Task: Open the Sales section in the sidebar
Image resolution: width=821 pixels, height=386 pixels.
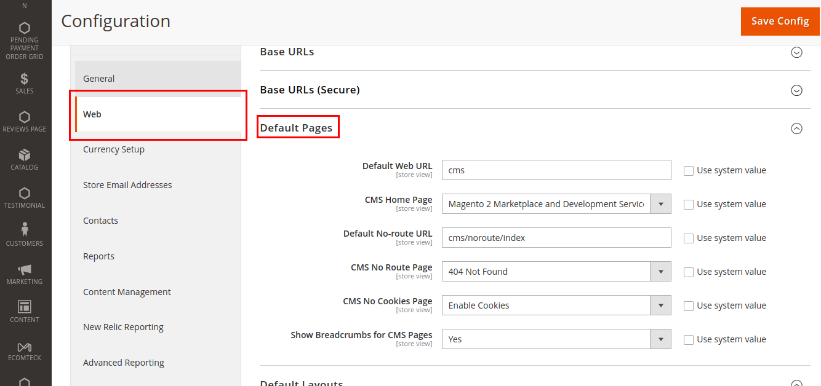Action: pos(25,83)
